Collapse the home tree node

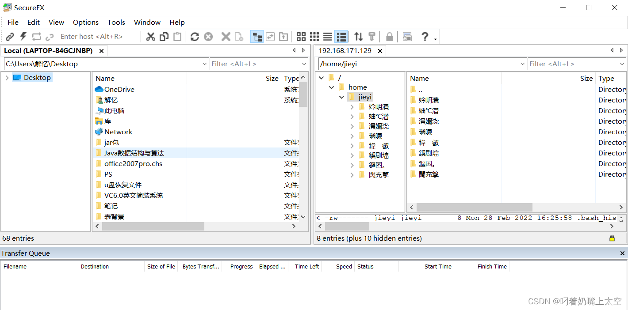coord(331,87)
